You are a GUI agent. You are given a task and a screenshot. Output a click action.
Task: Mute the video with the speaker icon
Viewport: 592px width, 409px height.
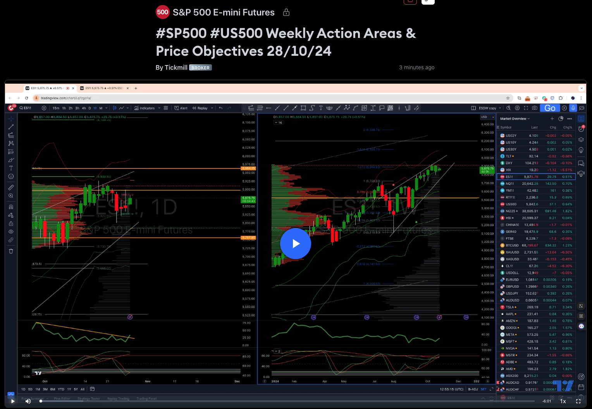tap(28, 401)
